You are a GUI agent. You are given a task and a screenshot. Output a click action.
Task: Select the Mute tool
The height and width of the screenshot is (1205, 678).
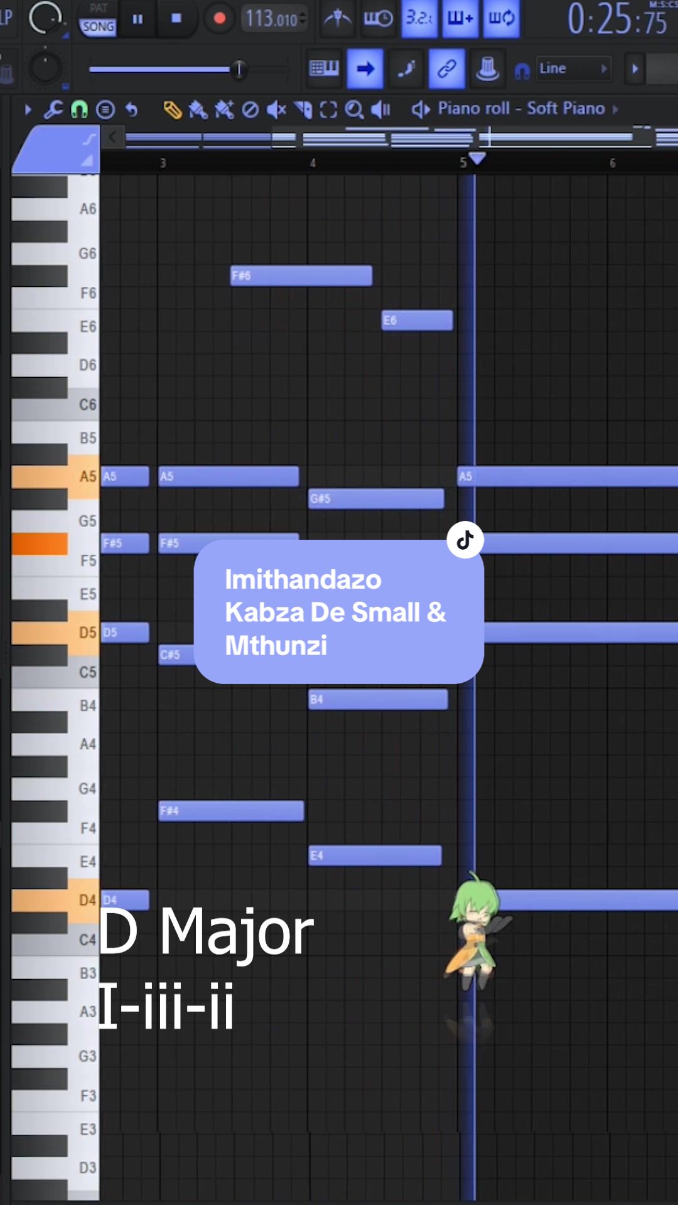(x=276, y=110)
